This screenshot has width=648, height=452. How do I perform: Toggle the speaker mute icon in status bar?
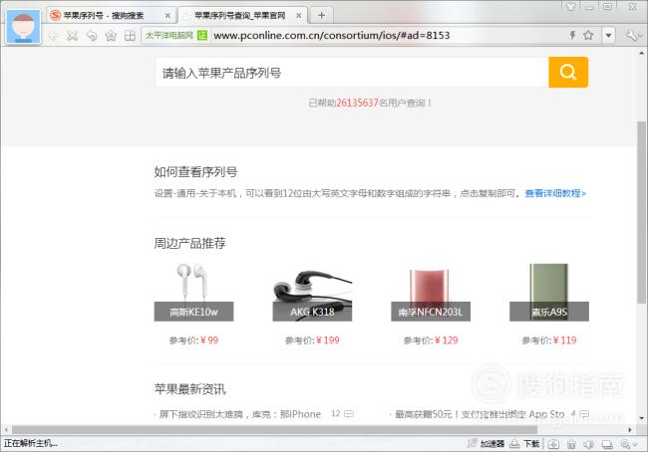coord(589,444)
